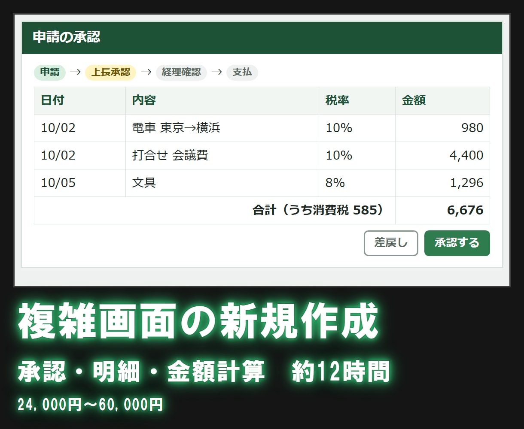The height and width of the screenshot is (429, 524).
Task: Click the 4,400 amount cell
Action: tap(442, 155)
